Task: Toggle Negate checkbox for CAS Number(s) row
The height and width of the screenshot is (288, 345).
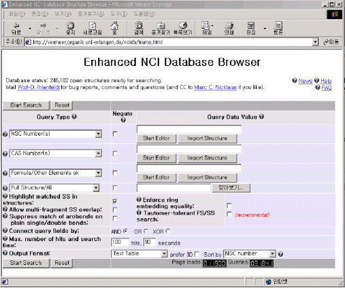Action: [x=115, y=154]
